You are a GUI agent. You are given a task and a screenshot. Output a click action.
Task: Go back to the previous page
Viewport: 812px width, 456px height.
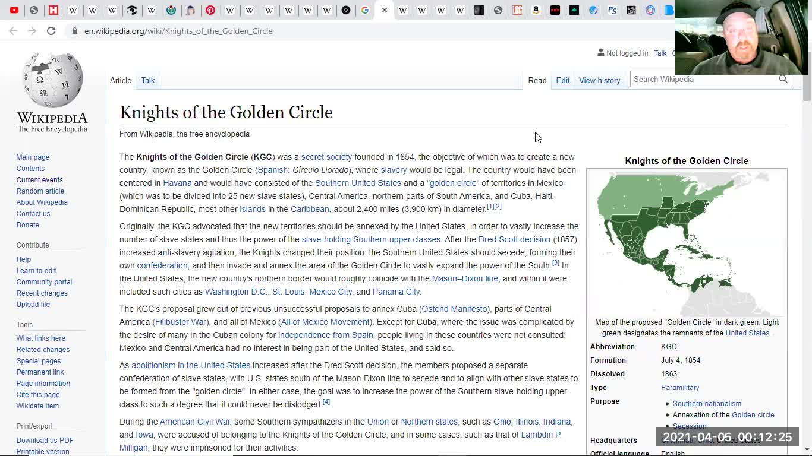coord(13,31)
